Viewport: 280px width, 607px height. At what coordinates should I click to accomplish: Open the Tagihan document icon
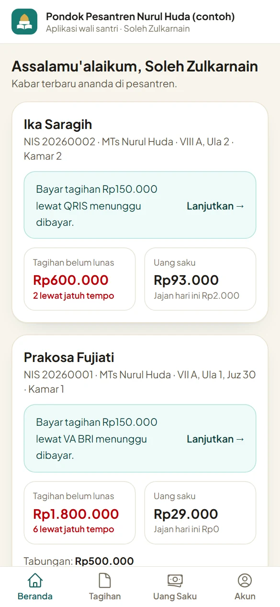[x=105, y=581]
